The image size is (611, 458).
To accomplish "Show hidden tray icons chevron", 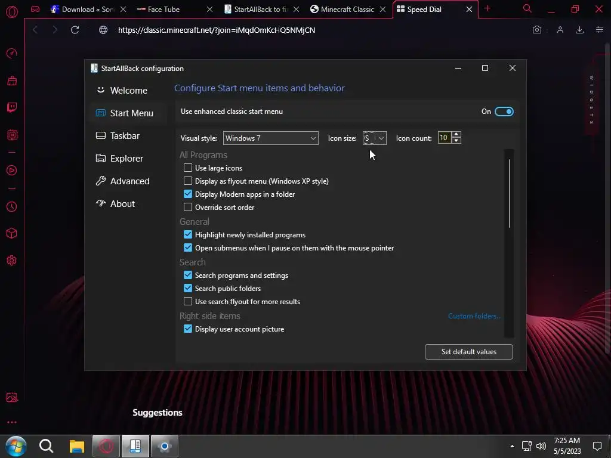I will 512,446.
